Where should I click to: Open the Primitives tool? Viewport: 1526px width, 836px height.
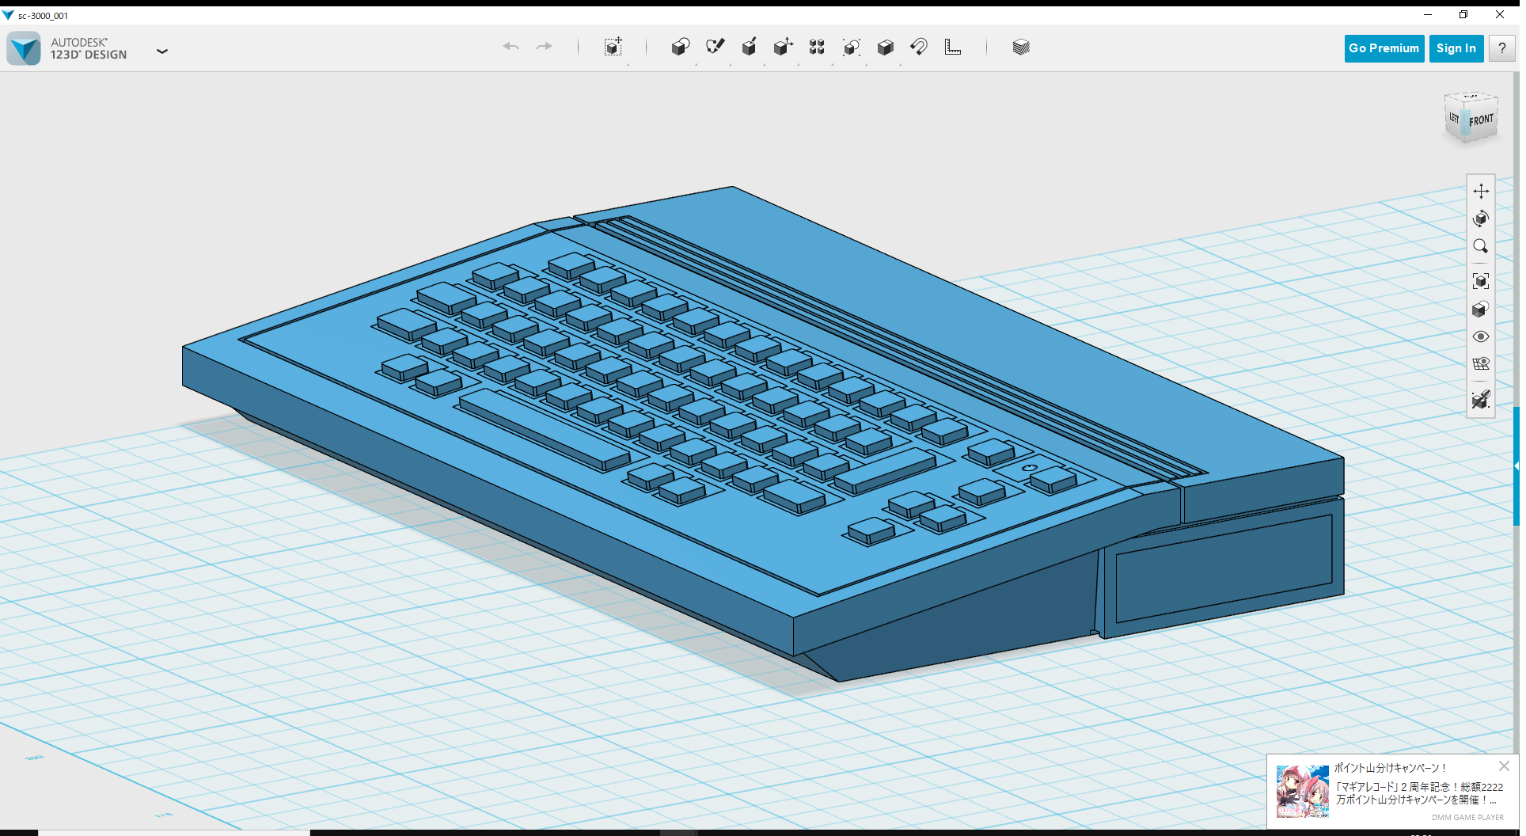click(681, 47)
